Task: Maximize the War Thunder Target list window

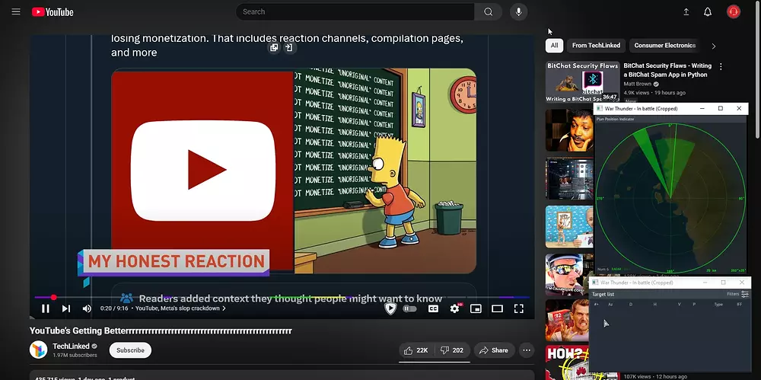Action: tap(723, 283)
